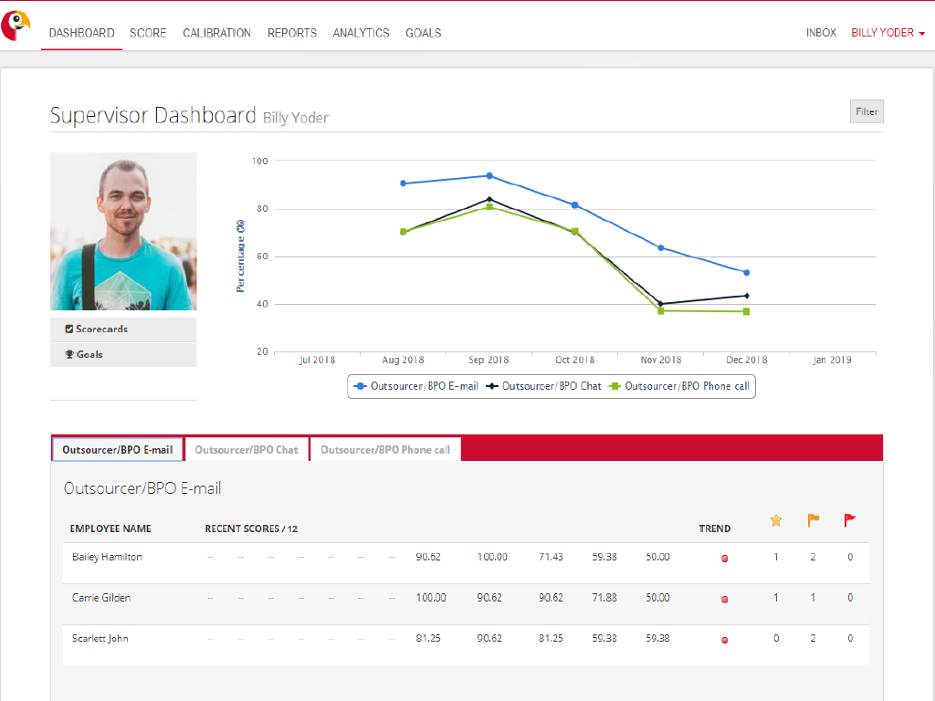This screenshot has height=701, width=935.
Task: Open the Filter options
Action: point(867,111)
